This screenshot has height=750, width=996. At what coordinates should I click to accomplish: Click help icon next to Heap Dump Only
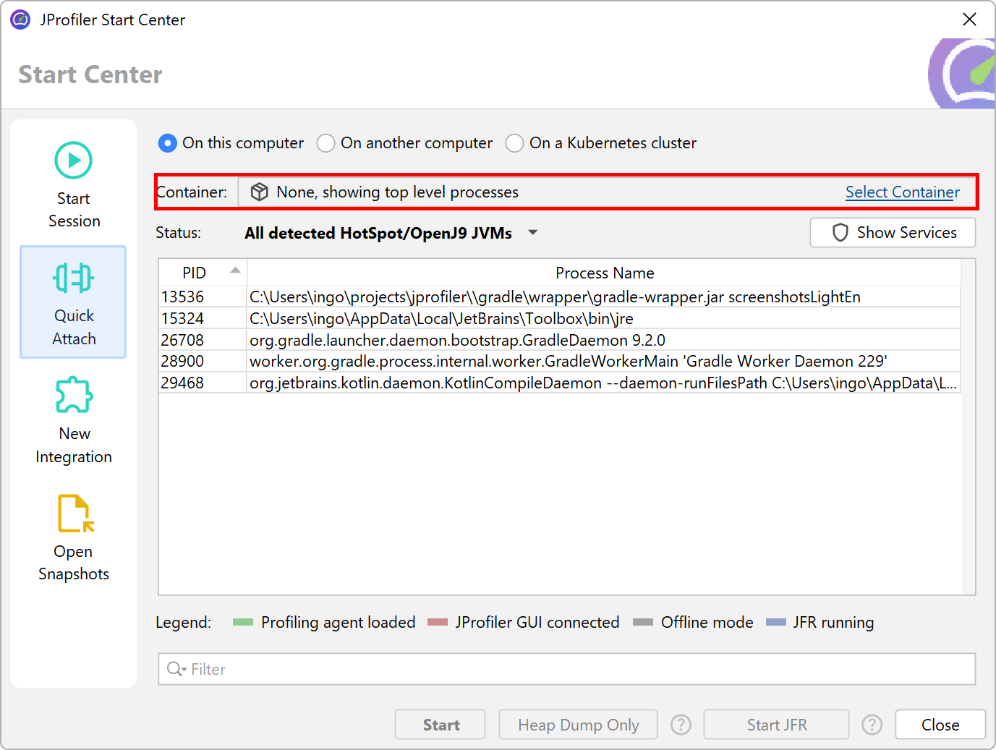point(681,725)
